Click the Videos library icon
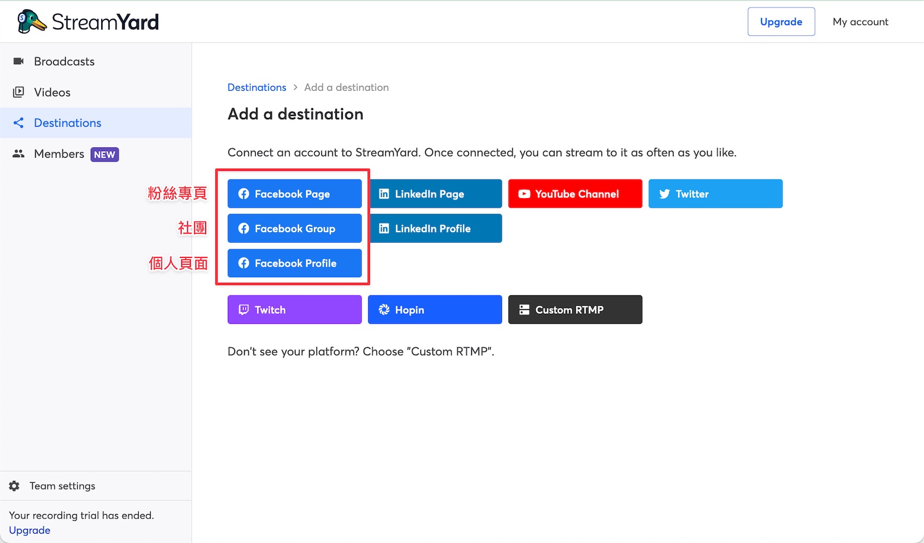The image size is (924, 543). 18,92
